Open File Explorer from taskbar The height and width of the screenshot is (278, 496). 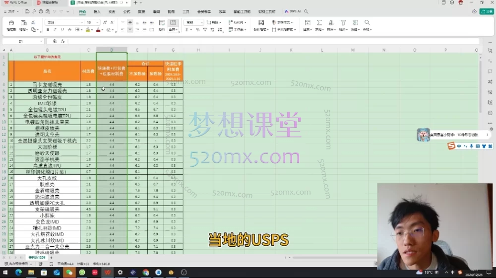pos(31,273)
